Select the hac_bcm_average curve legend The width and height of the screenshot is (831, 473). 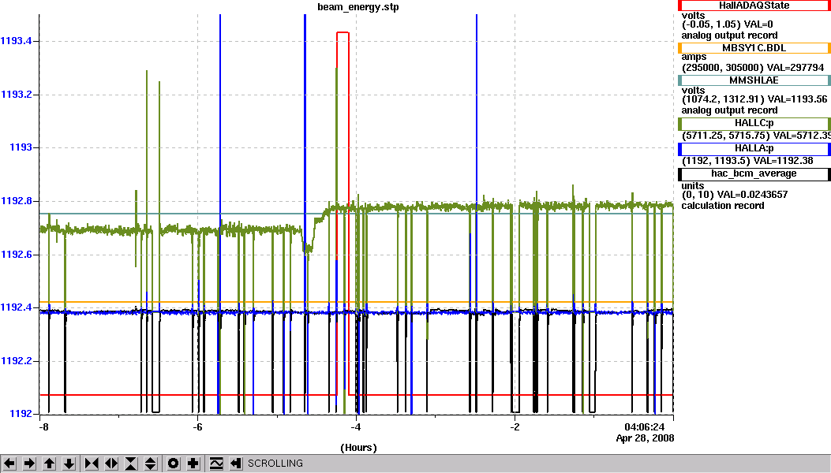[x=754, y=173]
